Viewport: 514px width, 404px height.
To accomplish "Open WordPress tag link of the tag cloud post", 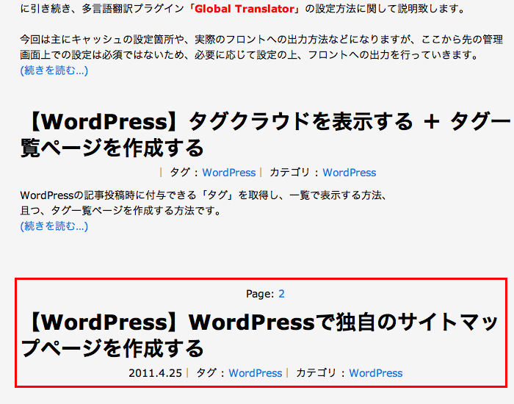I will (x=229, y=173).
